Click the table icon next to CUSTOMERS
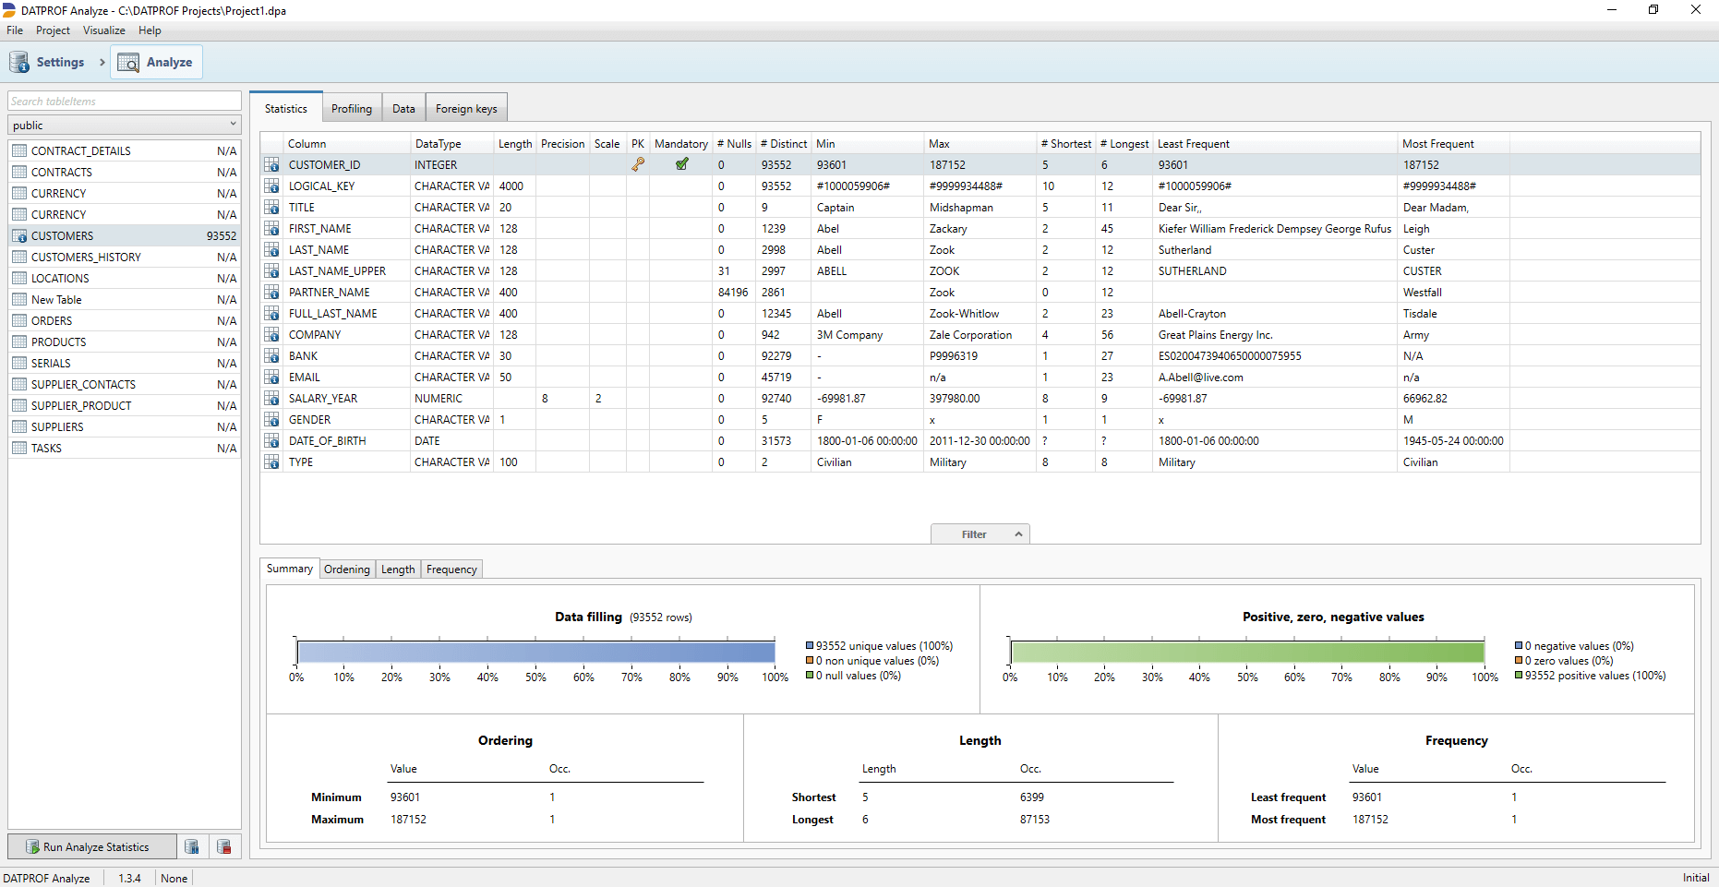The image size is (1719, 887). (x=19, y=235)
